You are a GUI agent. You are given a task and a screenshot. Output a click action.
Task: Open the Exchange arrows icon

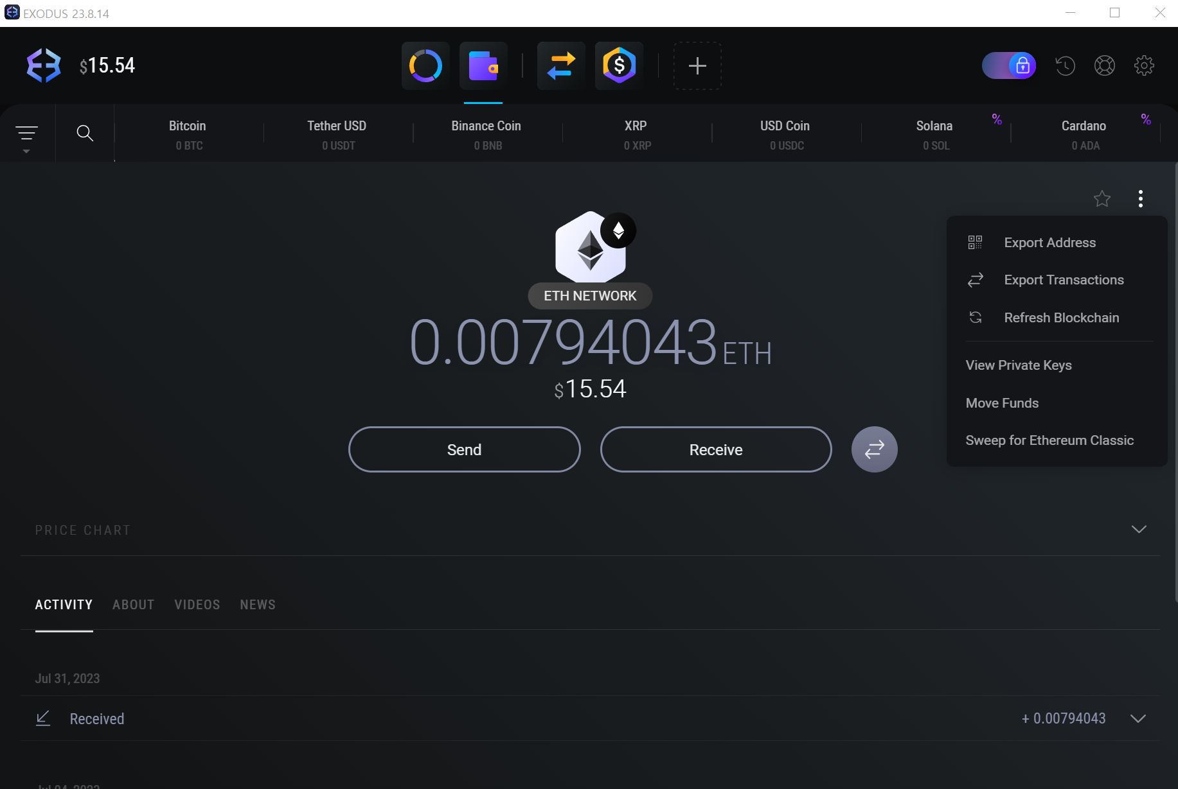[x=561, y=65]
